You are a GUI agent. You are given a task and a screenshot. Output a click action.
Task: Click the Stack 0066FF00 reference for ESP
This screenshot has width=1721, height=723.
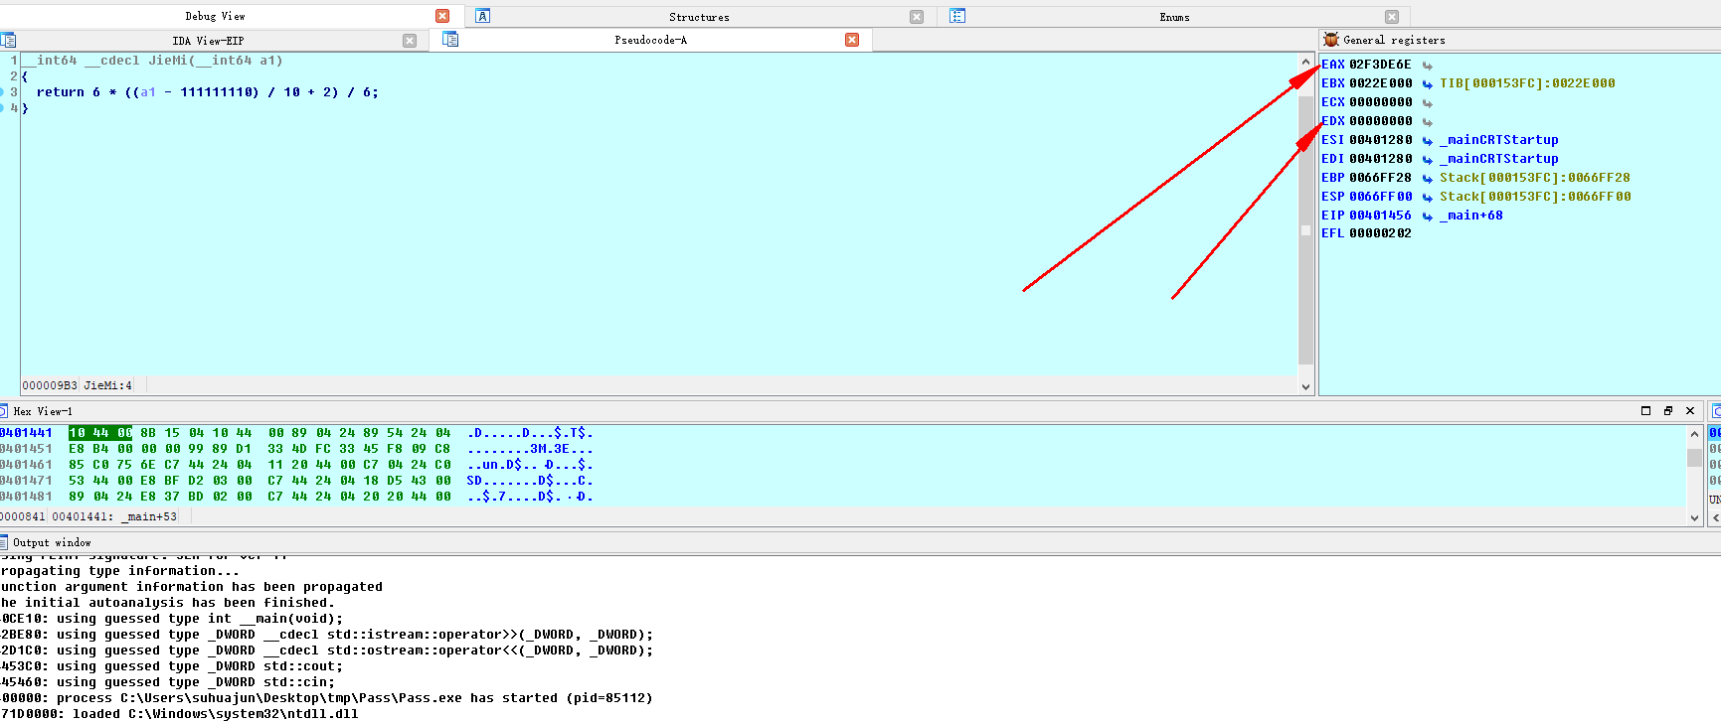tap(1535, 197)
